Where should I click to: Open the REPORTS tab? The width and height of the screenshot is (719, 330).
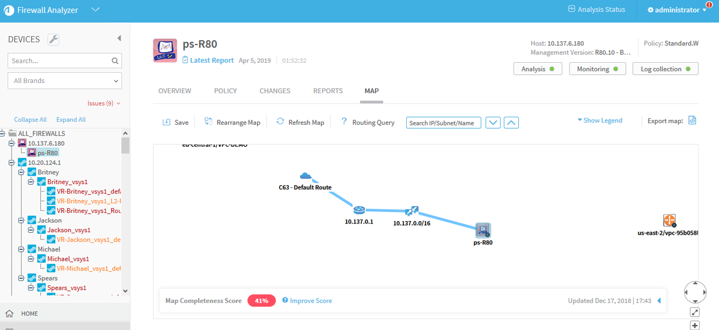(x=328, y=91)
